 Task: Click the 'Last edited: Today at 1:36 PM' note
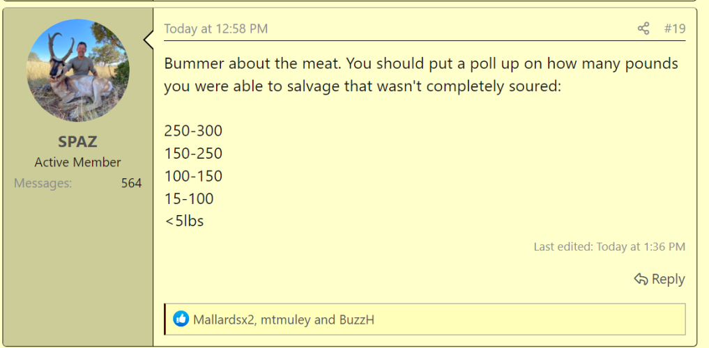(609, 247)
